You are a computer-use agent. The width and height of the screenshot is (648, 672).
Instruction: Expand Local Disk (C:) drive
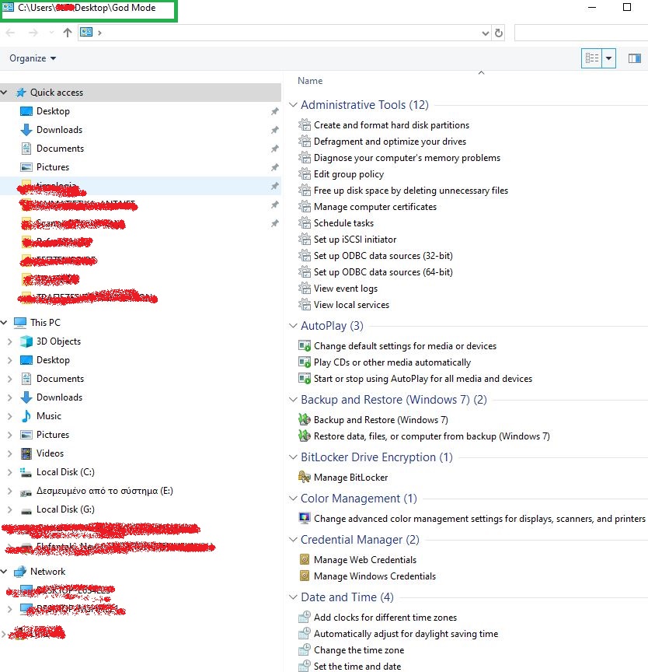tap(10, 472)
